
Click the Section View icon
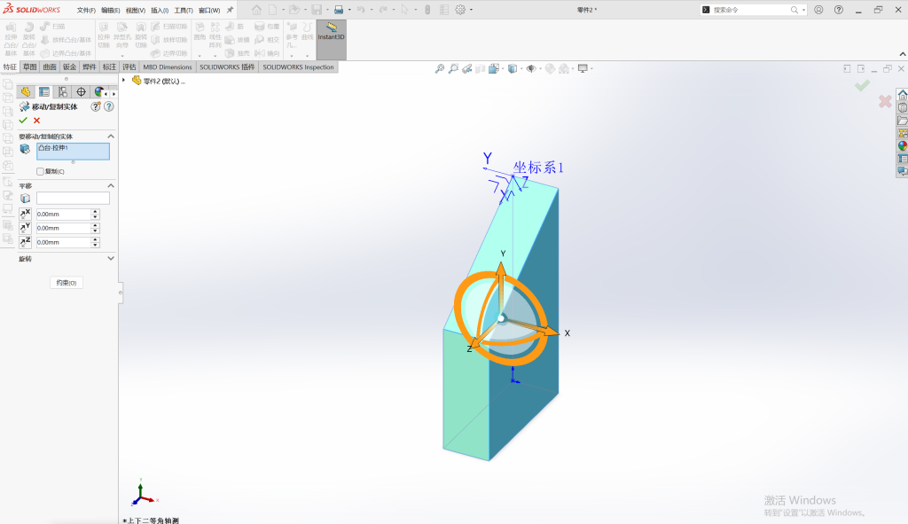(480, 68)
